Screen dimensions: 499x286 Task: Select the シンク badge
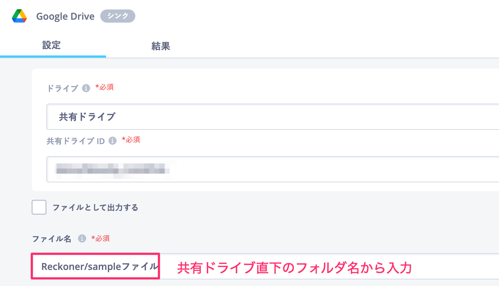pos(117,16)
